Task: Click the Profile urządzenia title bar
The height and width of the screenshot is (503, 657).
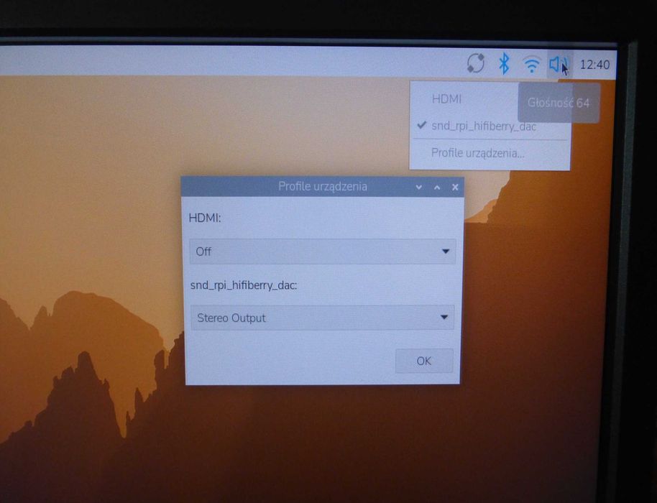Action: pos(323,186)
